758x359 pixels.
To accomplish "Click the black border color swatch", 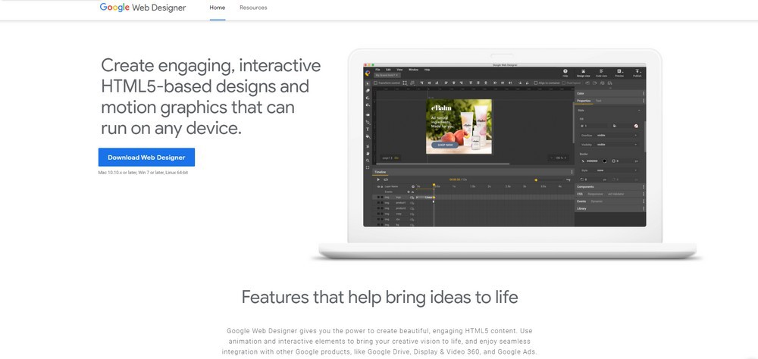I will 606,161.
